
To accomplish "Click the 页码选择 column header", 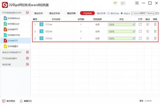I will (x=97, y=19).
